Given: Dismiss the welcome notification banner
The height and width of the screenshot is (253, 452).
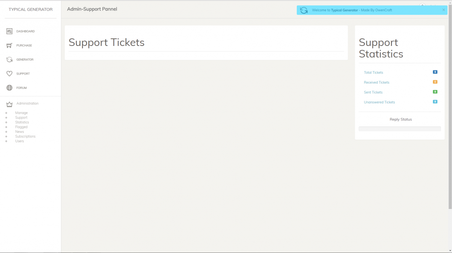Looking at the screenshot, I should click(443, 10).
